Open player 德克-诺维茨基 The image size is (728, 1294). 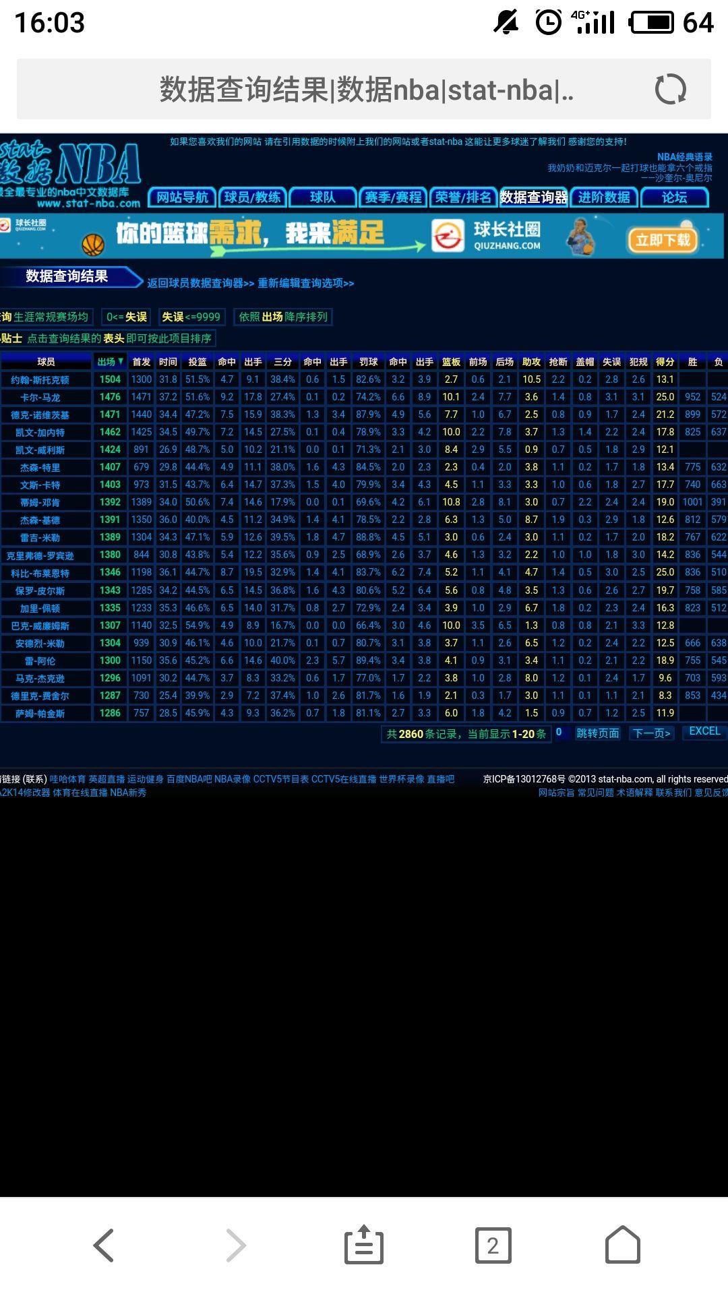tap(40, 415)
